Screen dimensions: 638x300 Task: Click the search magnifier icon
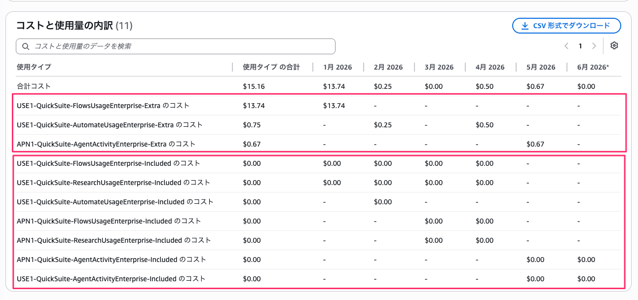tap(26, 46)
